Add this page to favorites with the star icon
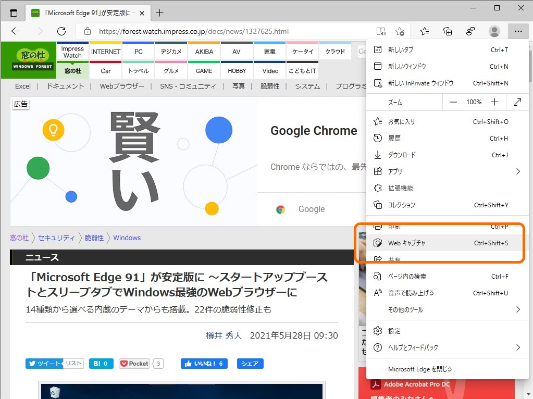Screen dimensions: 533x399 400,31
